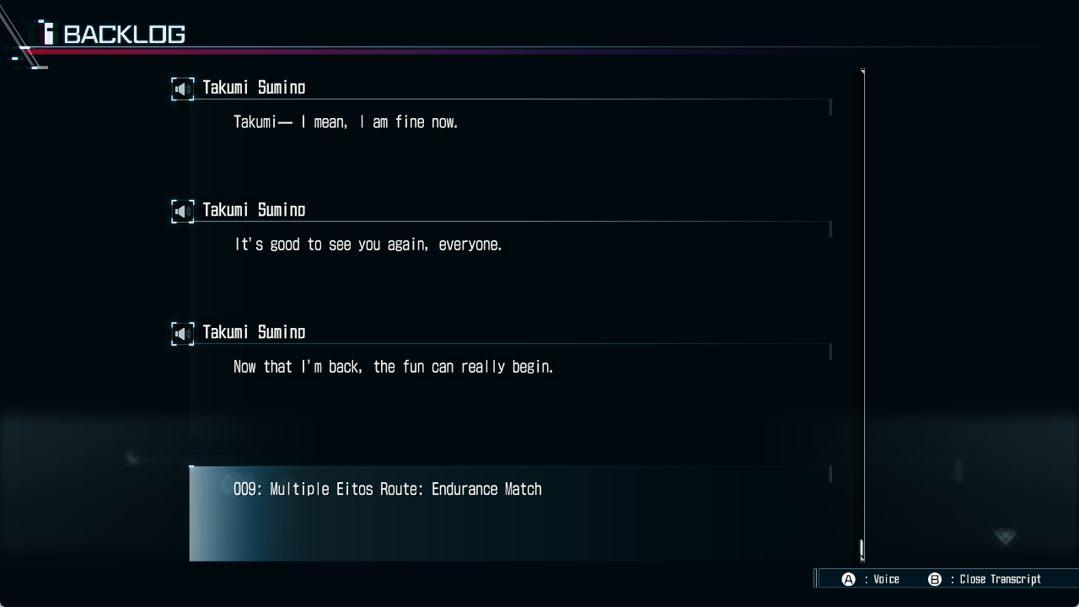Click the A button icon beside Voice
The image size is (1079, 607).
point(849,579)
